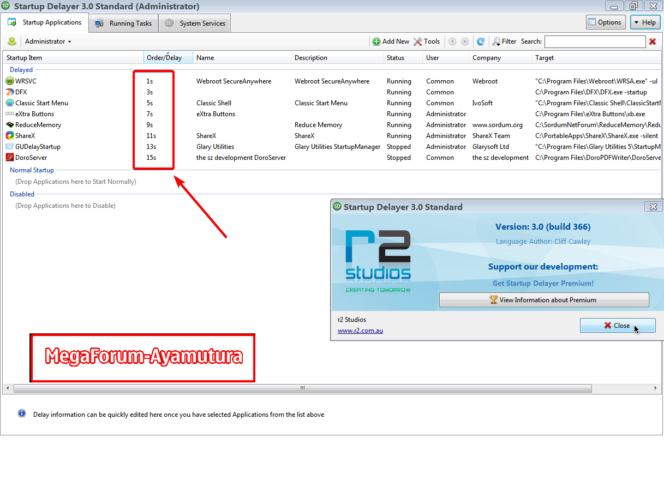
Task: Sort by Company column header
Action: tap(500, 58)
